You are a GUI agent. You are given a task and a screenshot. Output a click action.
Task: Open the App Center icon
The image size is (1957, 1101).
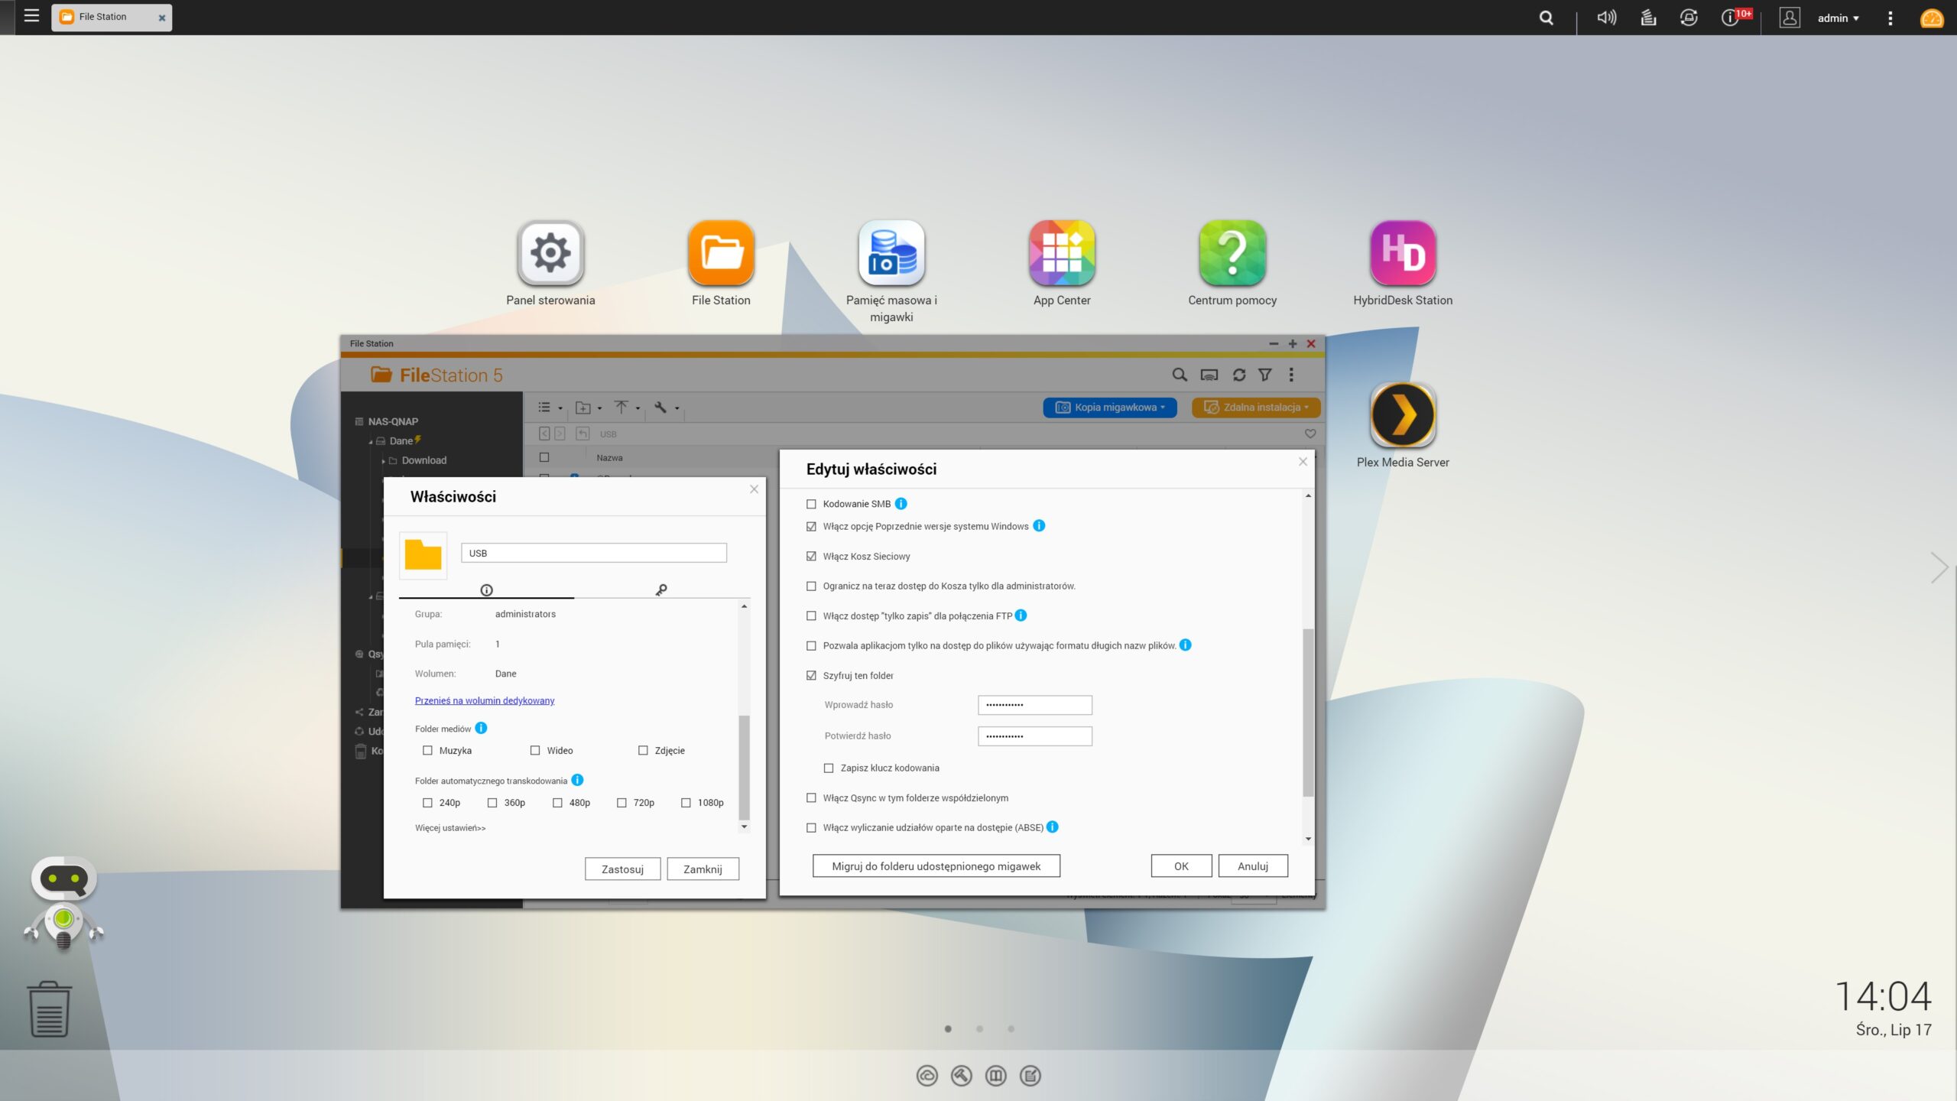1062,253
